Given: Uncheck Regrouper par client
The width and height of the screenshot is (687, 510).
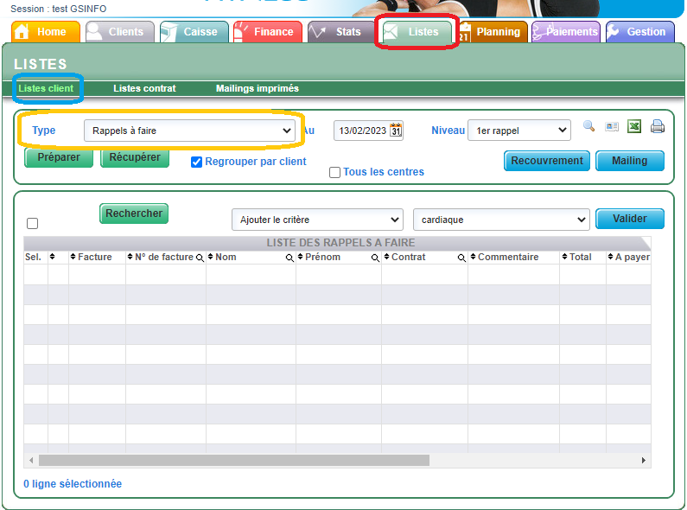Looking at the screenshot, I should pyautogui.click(x=197, y=162).
